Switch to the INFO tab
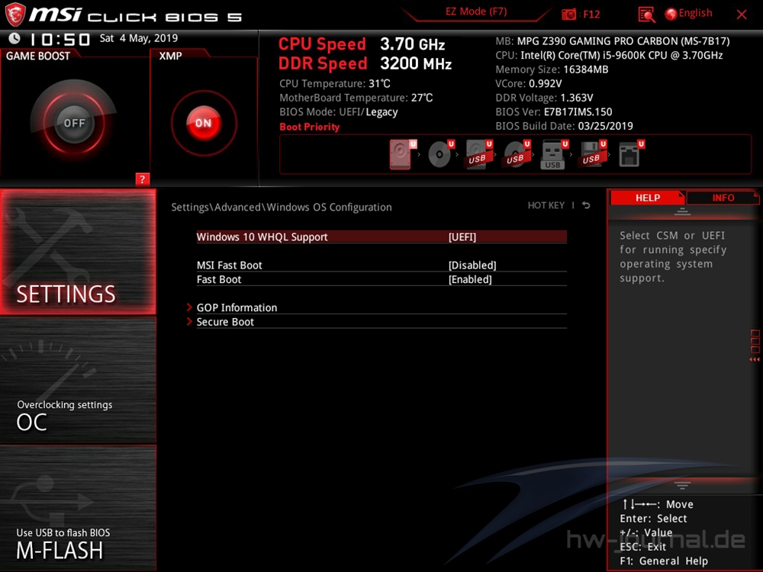This screenshot has width=763, height=572. [x=723, y=198]
